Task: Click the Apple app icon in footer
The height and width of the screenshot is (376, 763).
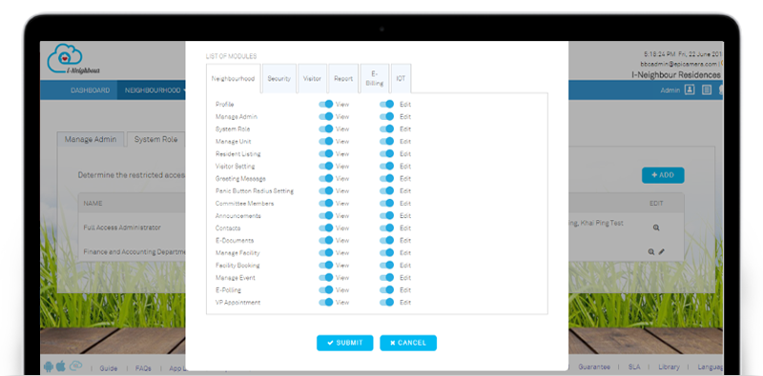Action: point(61,366)
